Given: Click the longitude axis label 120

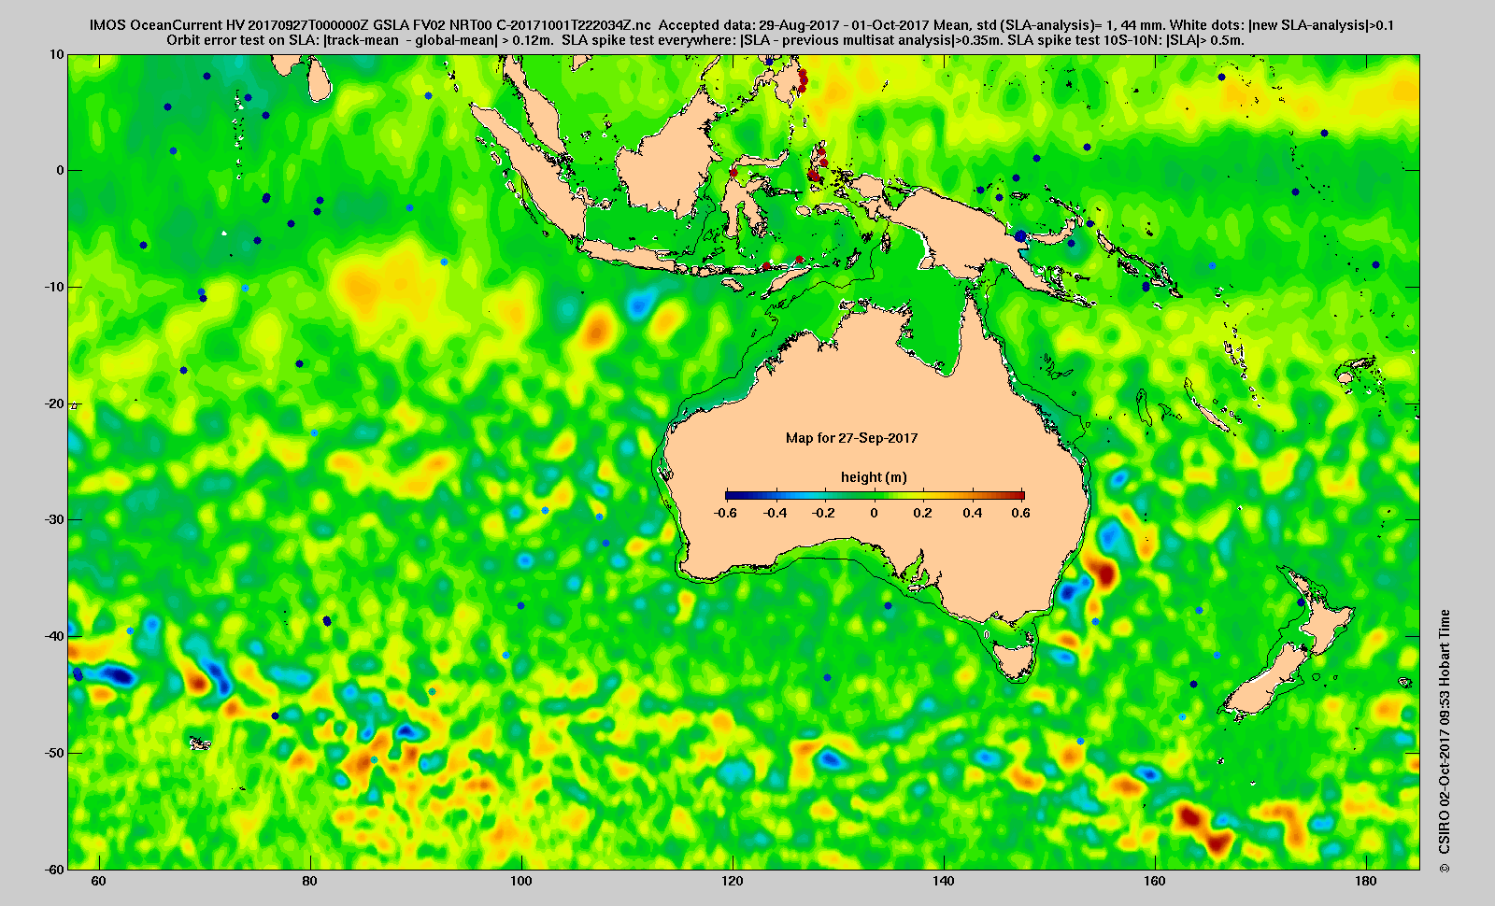Looking at the screenshot, I should point(733,881).
